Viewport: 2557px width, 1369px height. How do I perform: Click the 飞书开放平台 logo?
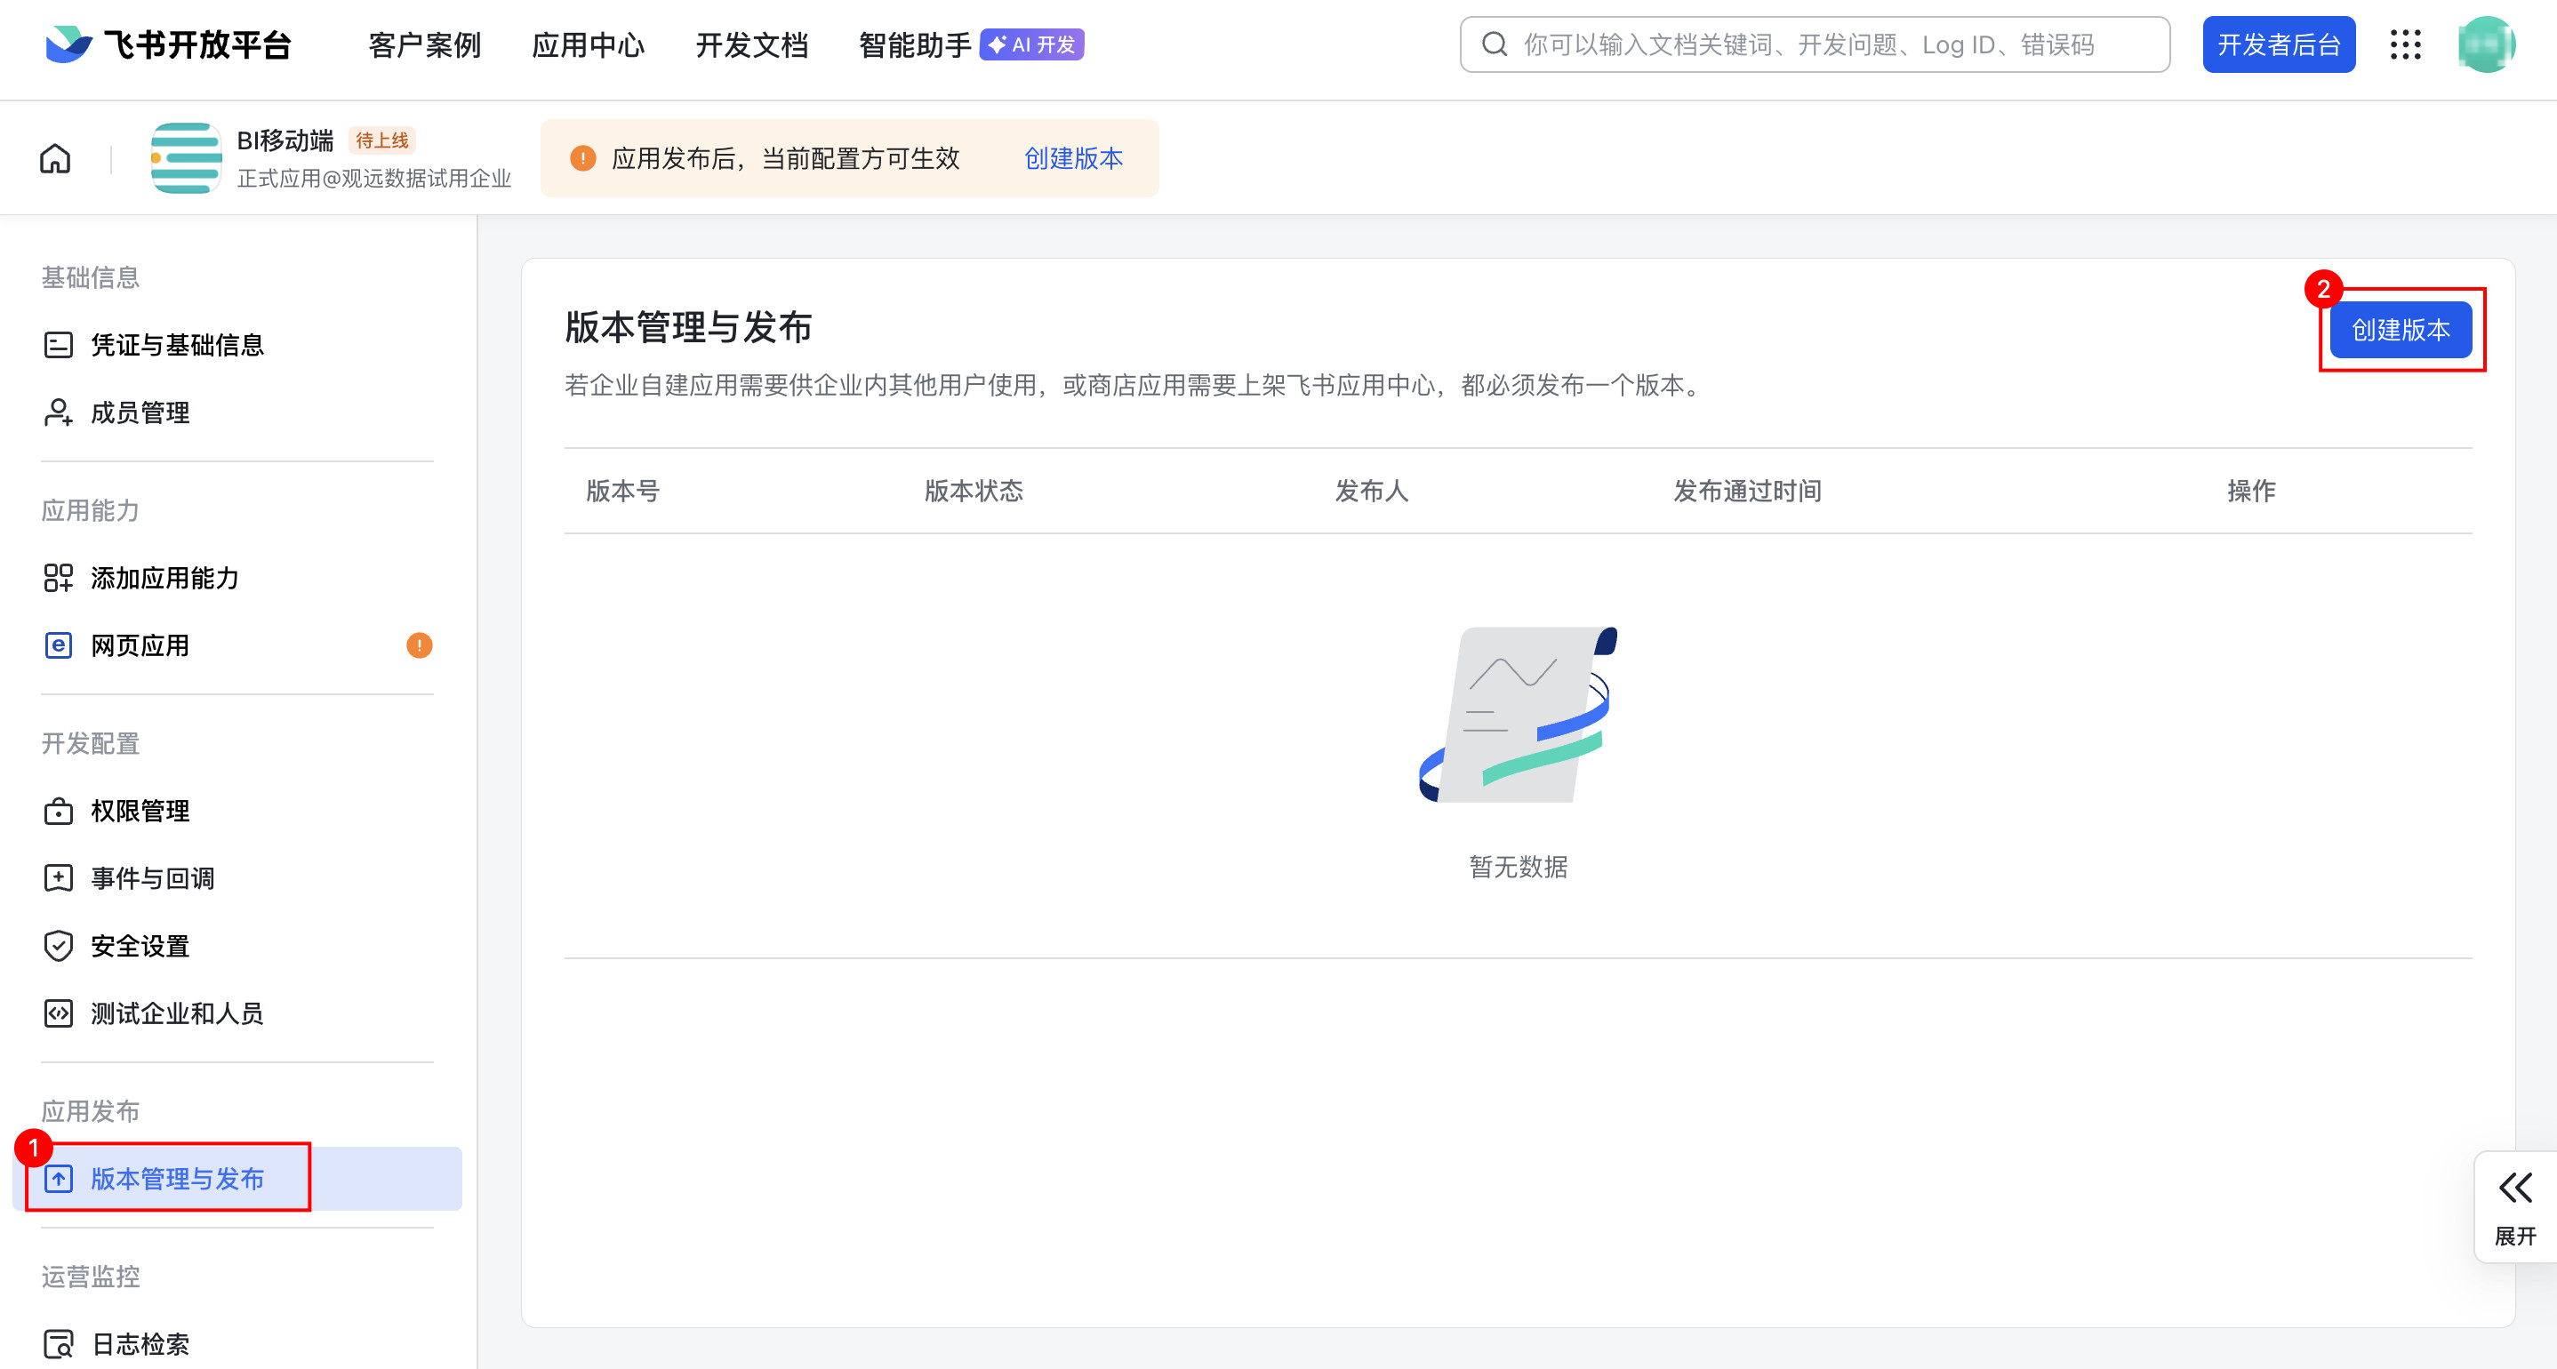point(169,44)
